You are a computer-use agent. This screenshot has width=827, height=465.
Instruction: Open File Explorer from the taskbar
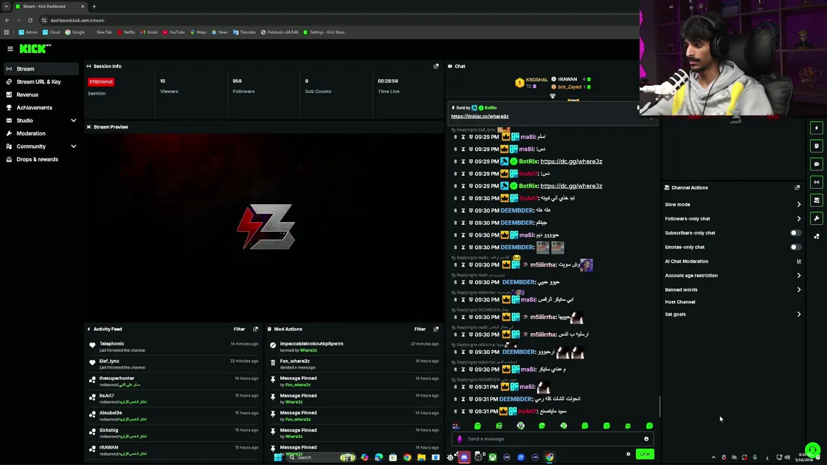click(x=421, y=457)
